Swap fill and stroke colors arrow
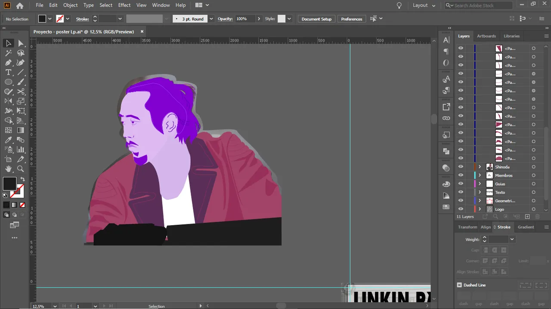The width and height of the screenshot is (551, 309). pos(22,179)
